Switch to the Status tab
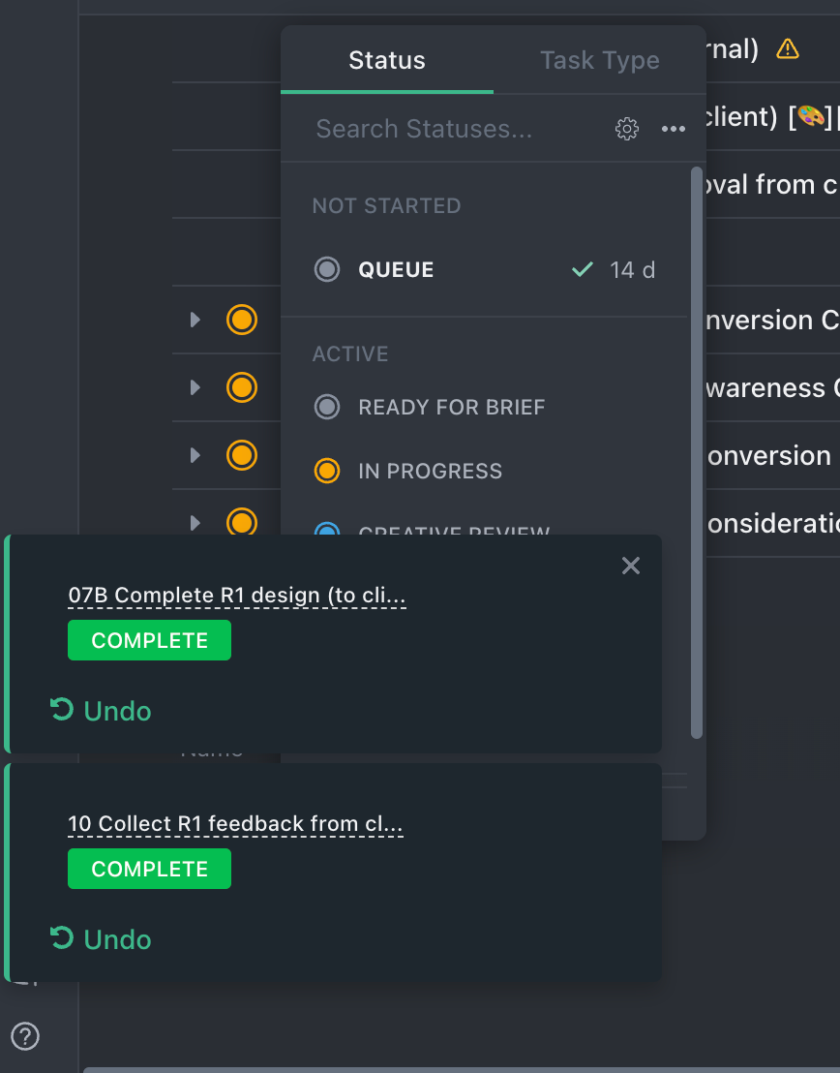The height and width of the screenshot is (1073, 840). 387,60
